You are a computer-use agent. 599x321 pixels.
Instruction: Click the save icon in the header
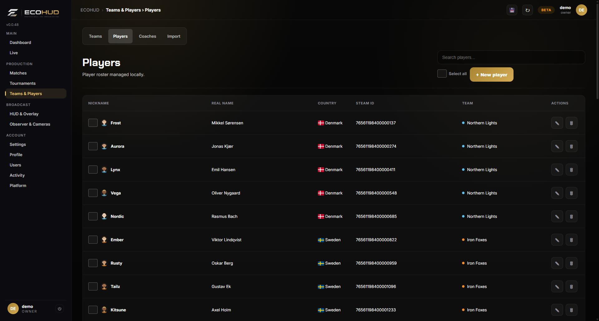512,10
